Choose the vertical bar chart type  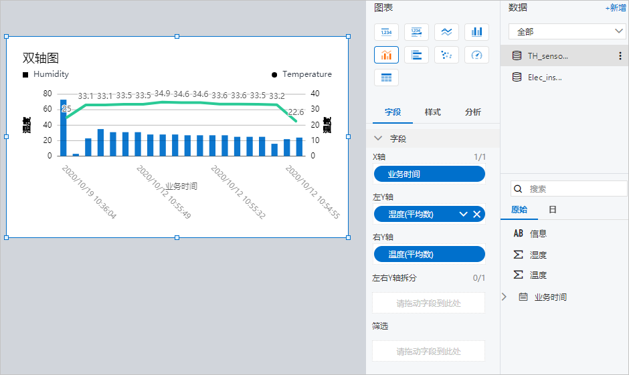point(476,32)
